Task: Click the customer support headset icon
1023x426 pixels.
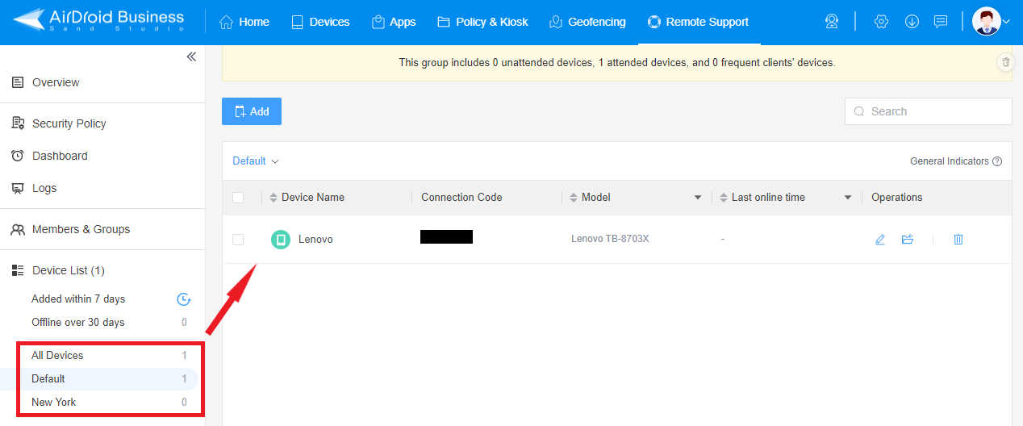Action: click(x=832, y=22)
